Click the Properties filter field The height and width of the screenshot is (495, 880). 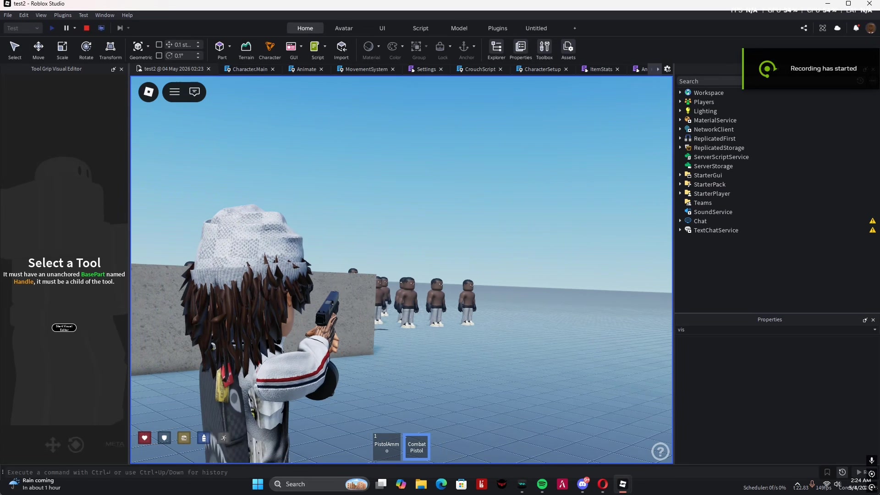[x=775, y=330]
